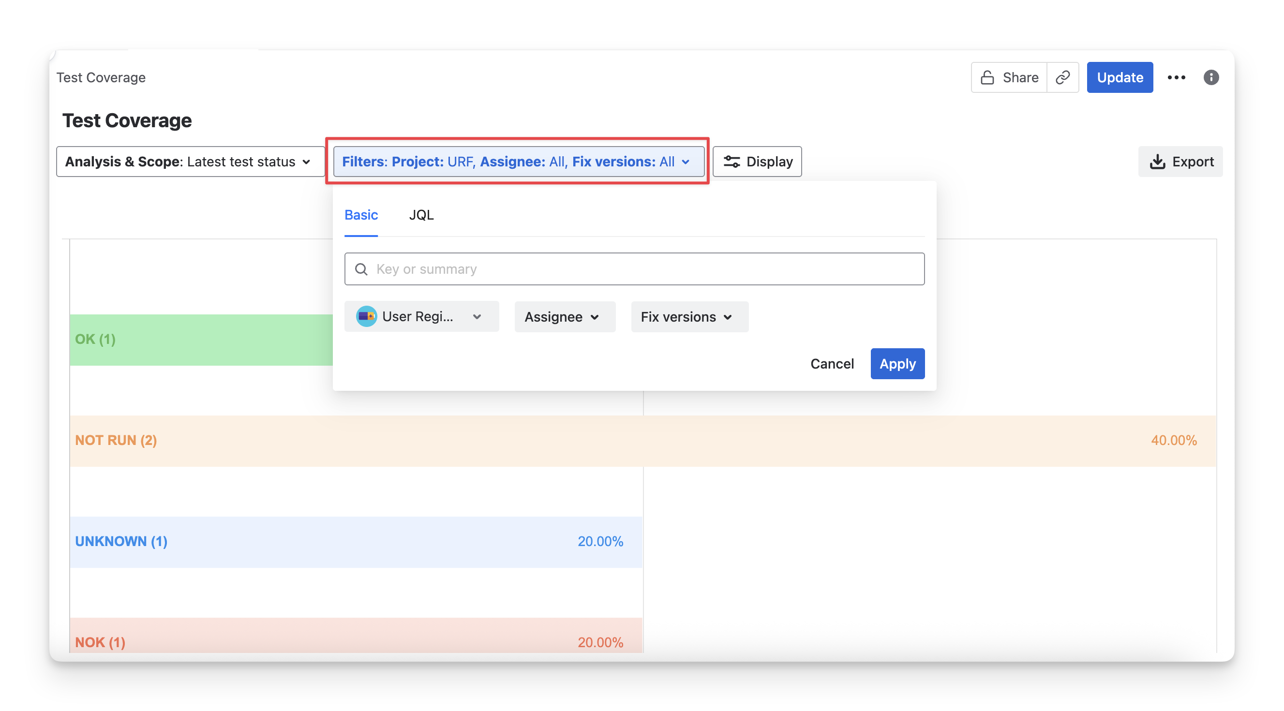Switch to the JQL tab
This screenshot has width=1284, height=711.
pos(421,215)
